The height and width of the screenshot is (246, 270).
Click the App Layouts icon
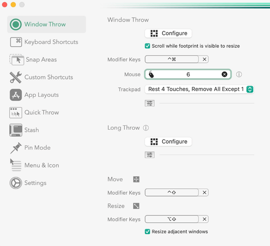pos(16,95)
